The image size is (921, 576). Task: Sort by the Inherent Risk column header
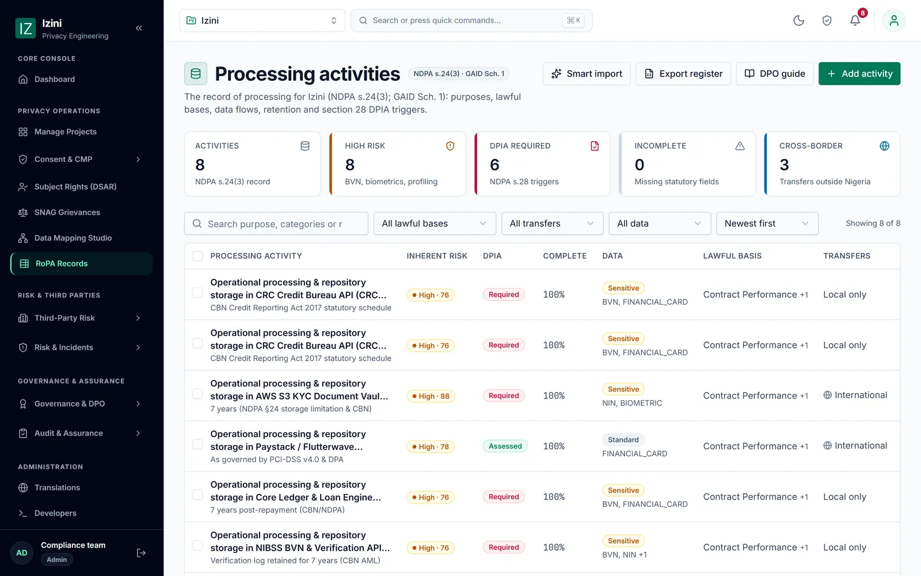coord(437,256)
